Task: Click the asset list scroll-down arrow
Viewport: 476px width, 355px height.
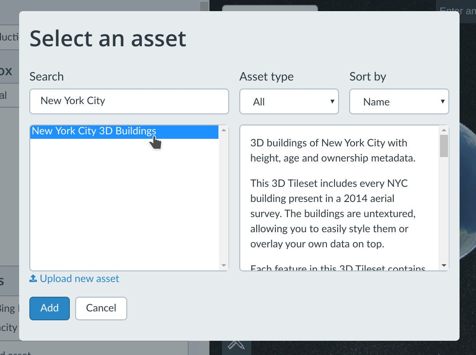Action: [224, 266]
